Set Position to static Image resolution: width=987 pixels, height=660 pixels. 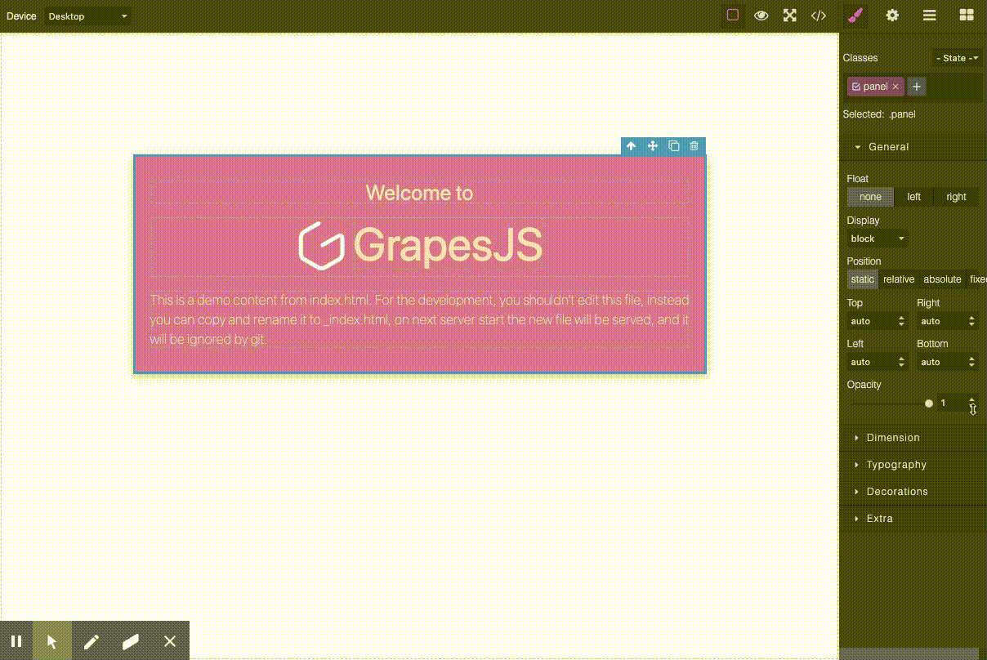pos(863,279)
